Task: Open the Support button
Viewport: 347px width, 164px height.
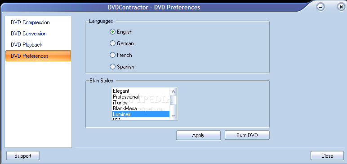Action: point(23,156)
